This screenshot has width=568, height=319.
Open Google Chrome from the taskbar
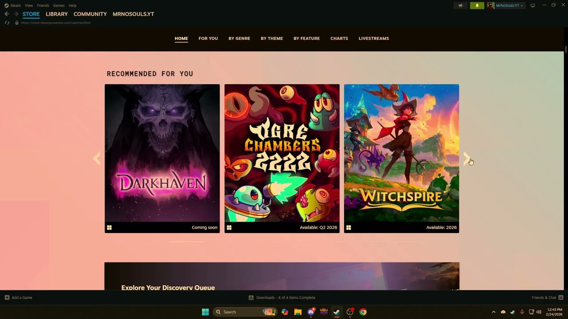click(363, 312)
